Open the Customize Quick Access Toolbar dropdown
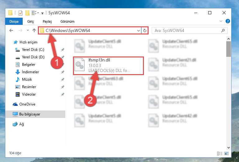 tap(42, 13)
